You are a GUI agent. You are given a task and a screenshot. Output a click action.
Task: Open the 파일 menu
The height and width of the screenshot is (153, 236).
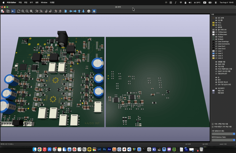coord(20,2)
